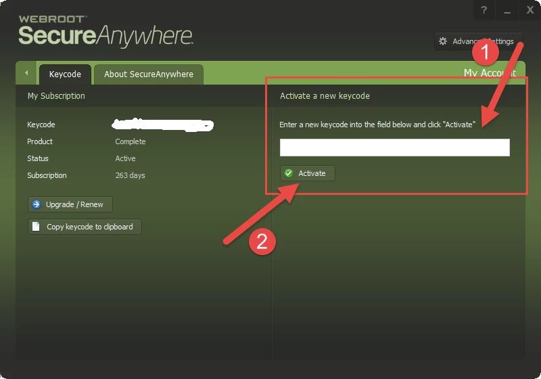The image size is (541, 379).
Task: Click the "Product" row label
Action: [40, 141]
